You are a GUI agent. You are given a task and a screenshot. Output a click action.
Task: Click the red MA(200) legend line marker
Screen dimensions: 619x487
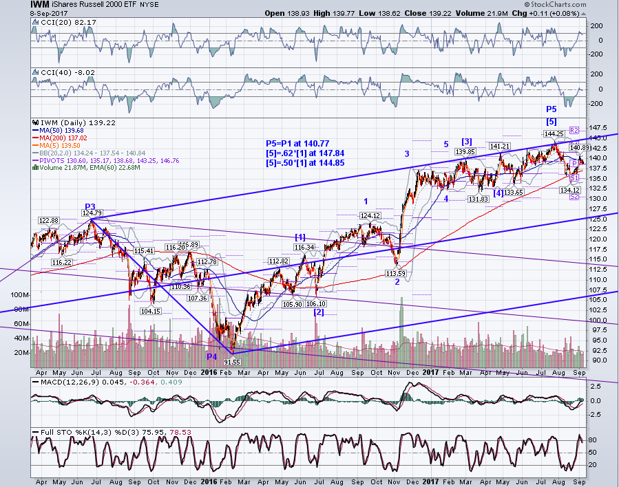point(36,138)
